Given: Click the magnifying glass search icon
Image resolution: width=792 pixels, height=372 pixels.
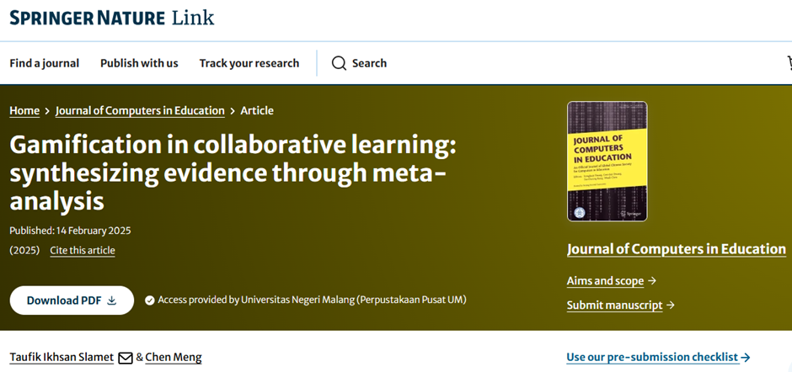Looking at the screenshot, I should [339, 63].
